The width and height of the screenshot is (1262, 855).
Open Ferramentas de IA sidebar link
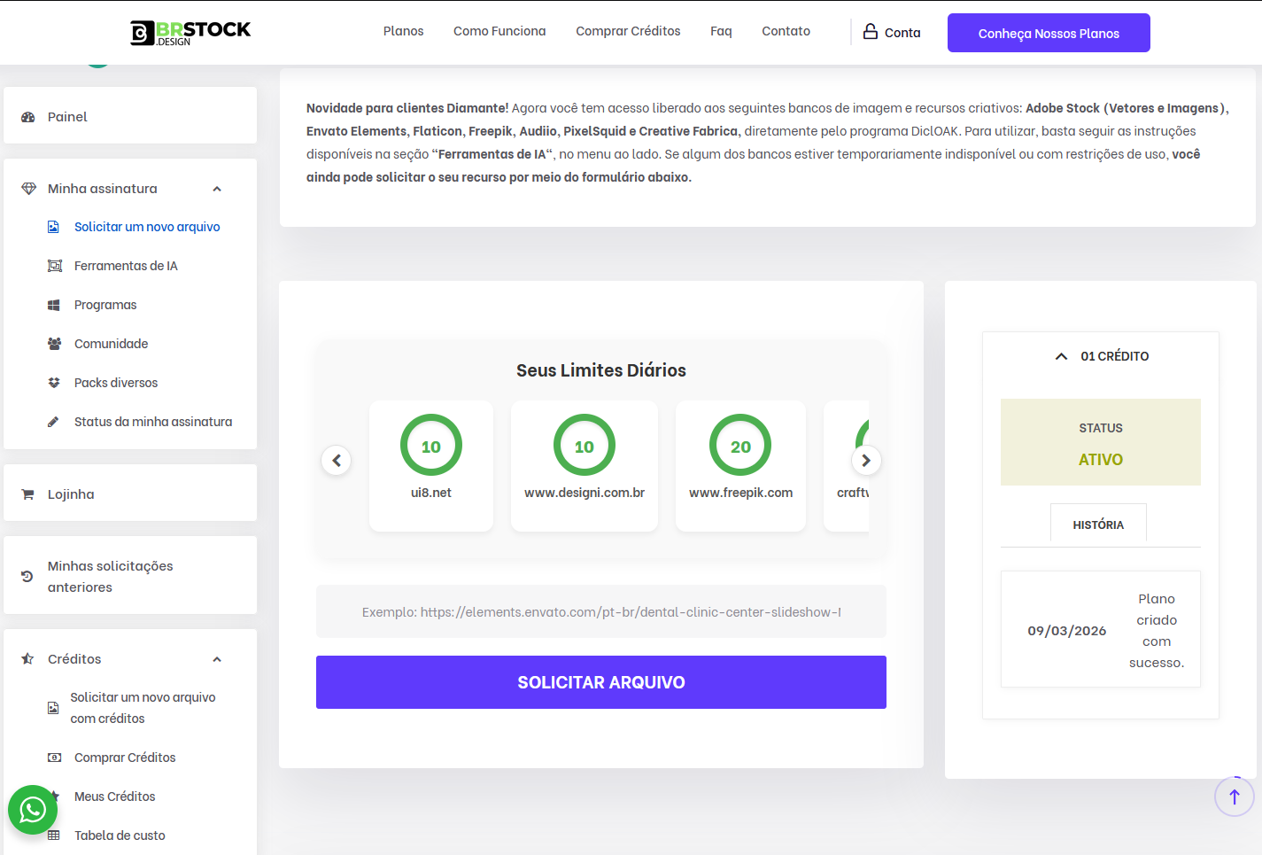[x=126, y=266]
